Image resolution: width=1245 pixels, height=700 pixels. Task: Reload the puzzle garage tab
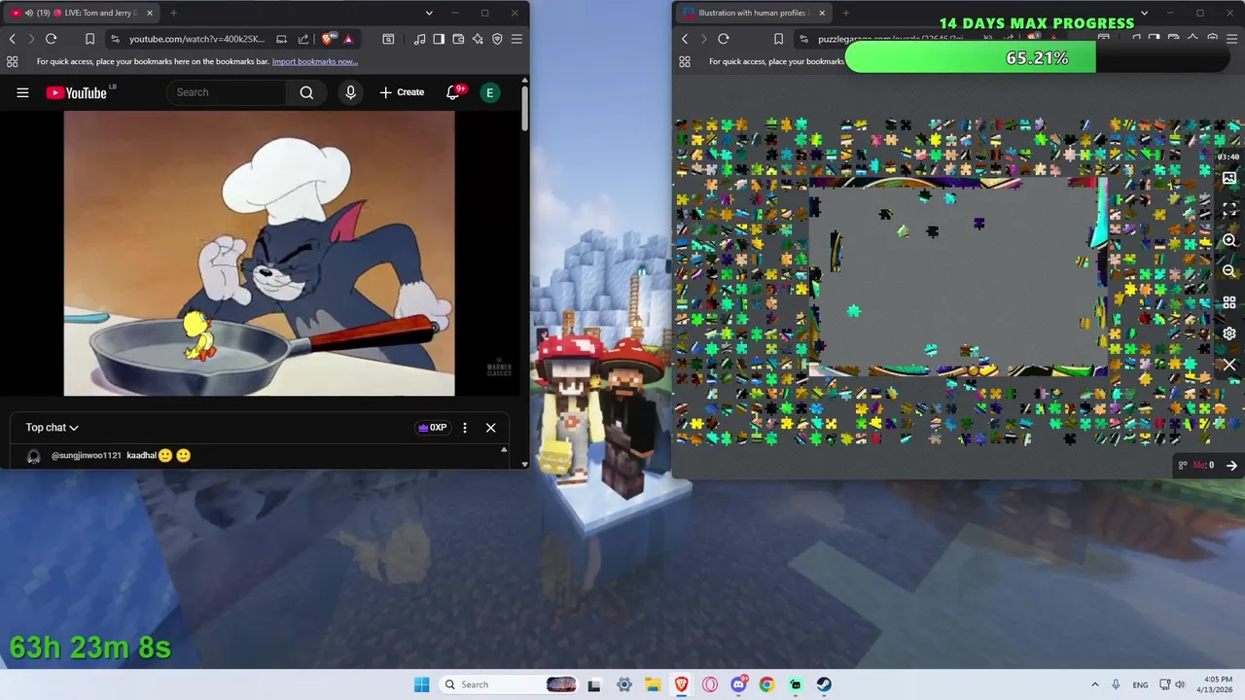point(723,39)
